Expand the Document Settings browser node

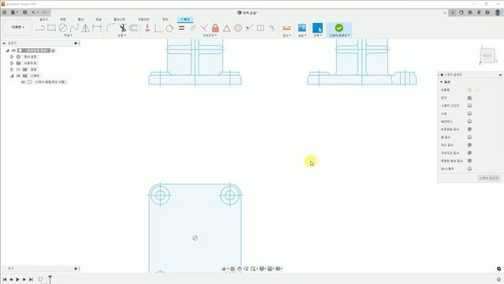coord(12,57)
